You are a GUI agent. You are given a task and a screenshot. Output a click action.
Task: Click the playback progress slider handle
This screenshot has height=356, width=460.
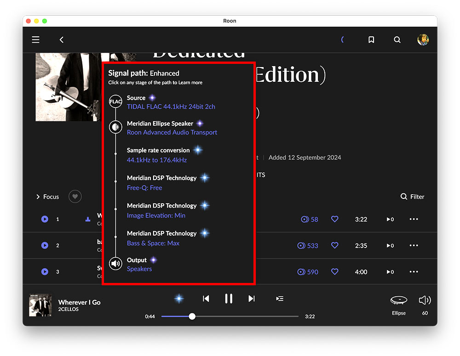click(x=192, y=316)
